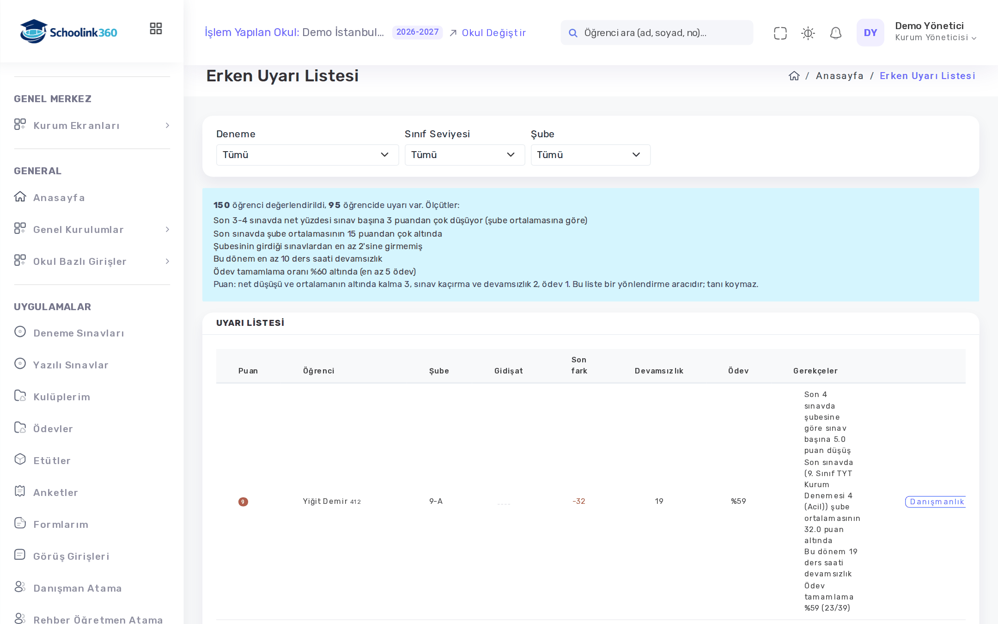The image size is (998, 624).
Task: Click Okul Değiştir link
Action: point(488,33)
